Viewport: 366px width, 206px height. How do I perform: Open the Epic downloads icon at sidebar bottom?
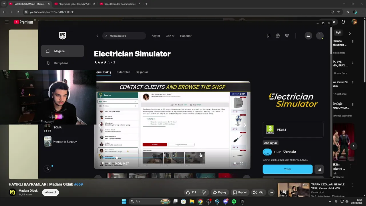(x=47, y=169)
